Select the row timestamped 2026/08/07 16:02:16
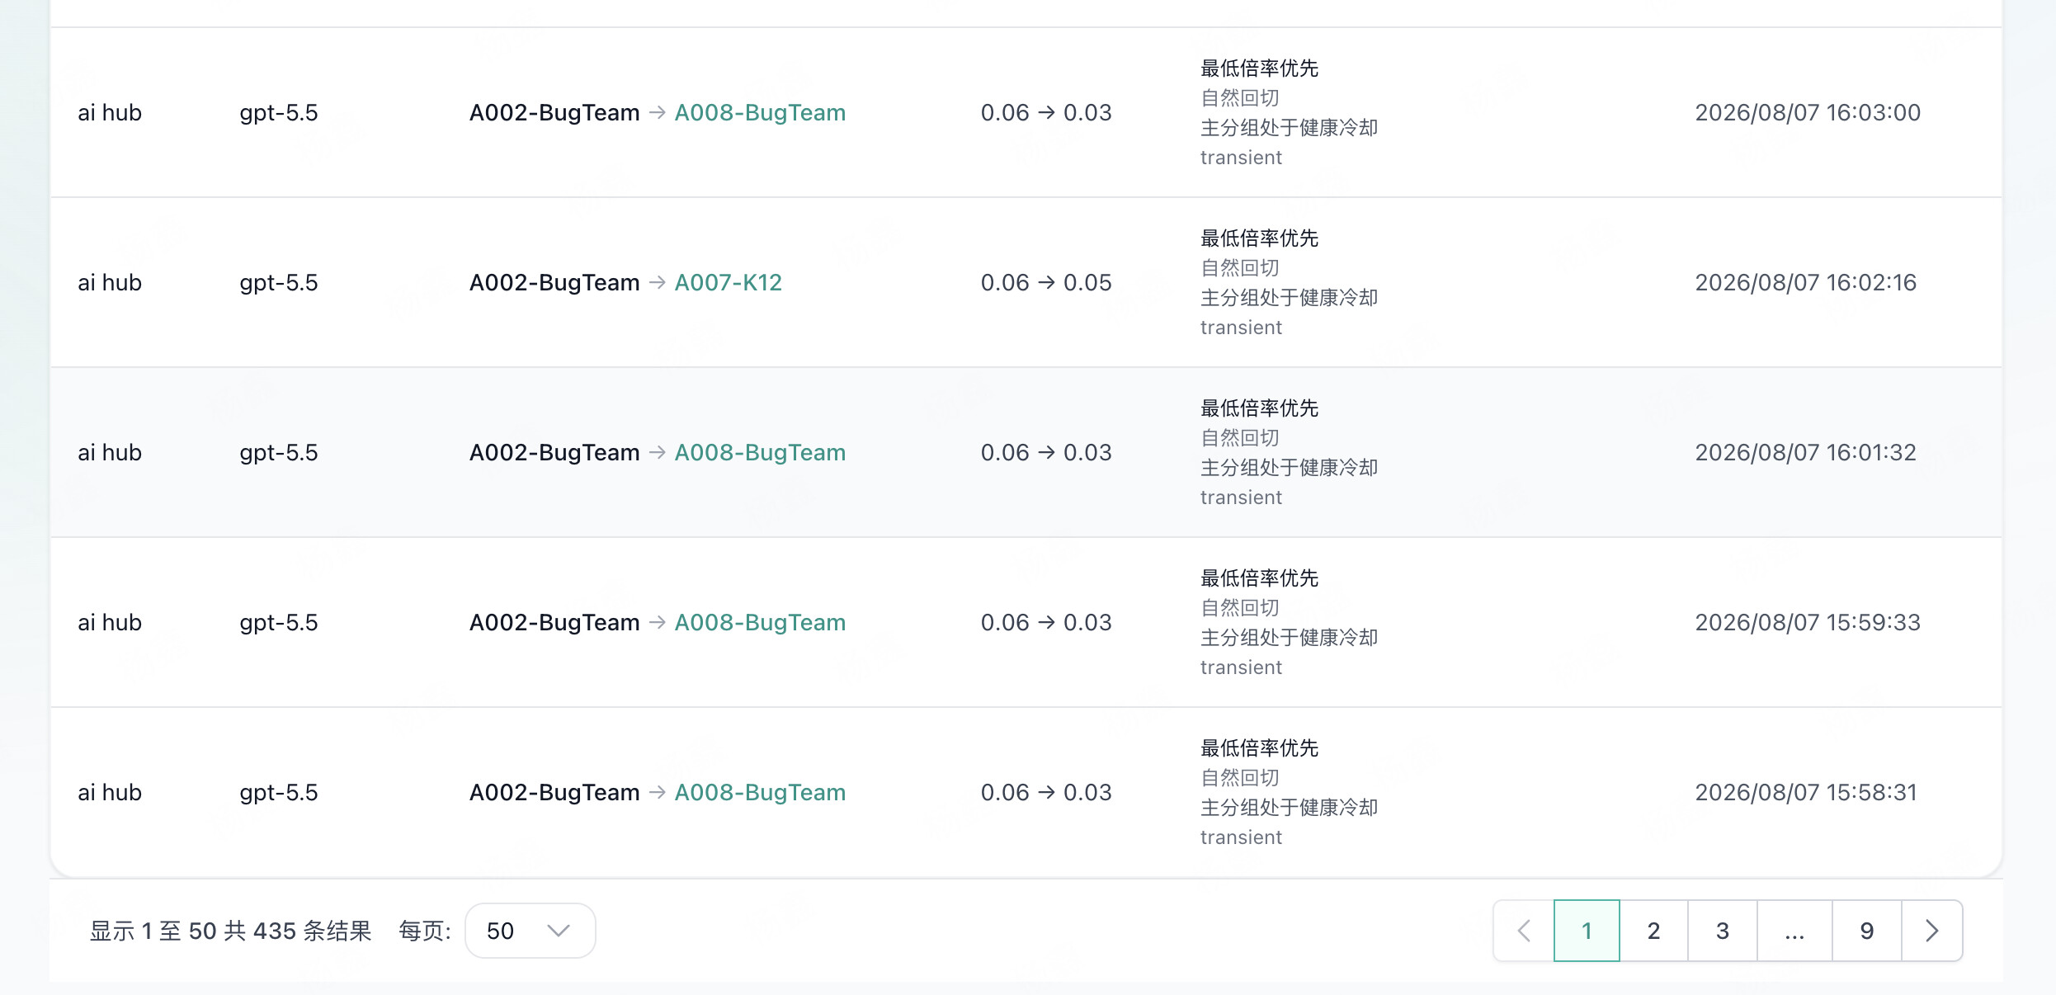The height and width of the screenshot is (995, 2056). point(1026,282)
